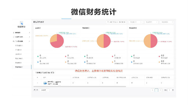Click page number 1 in pagination
Screen dimensions: 188x105
click(156, 90)
